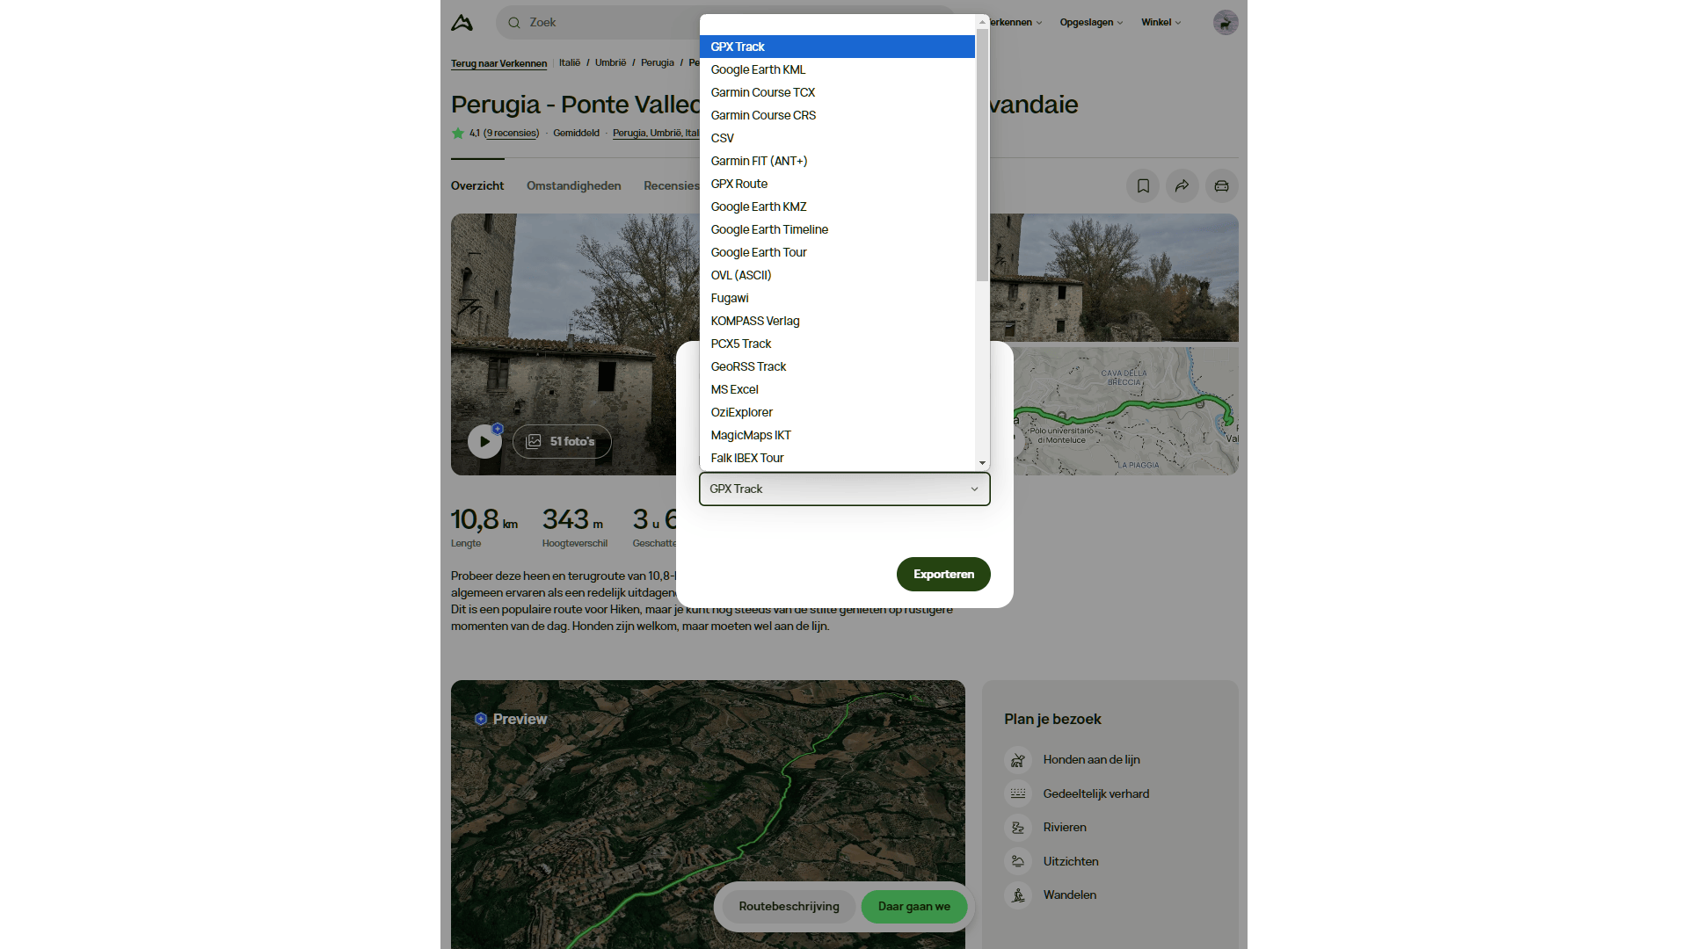Click the 51 foto's gallery button
1688x949 pixels.
[x=562, y=442]
